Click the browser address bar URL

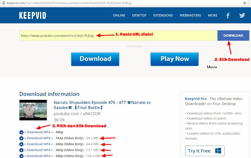[69, 3]
